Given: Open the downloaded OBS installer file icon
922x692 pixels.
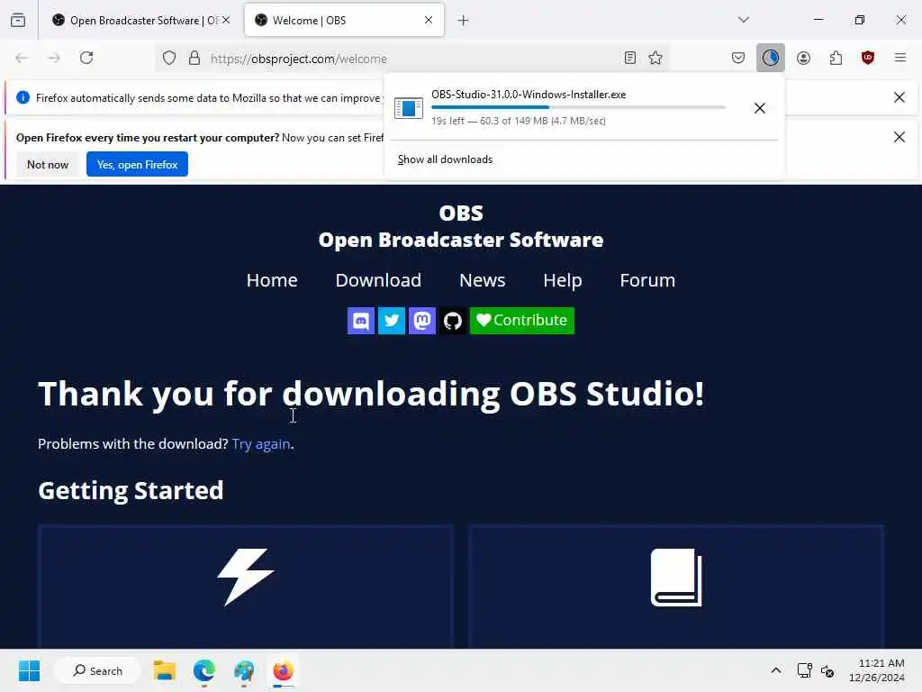Looking at the screenshot, I should click(x=409, y=108).
